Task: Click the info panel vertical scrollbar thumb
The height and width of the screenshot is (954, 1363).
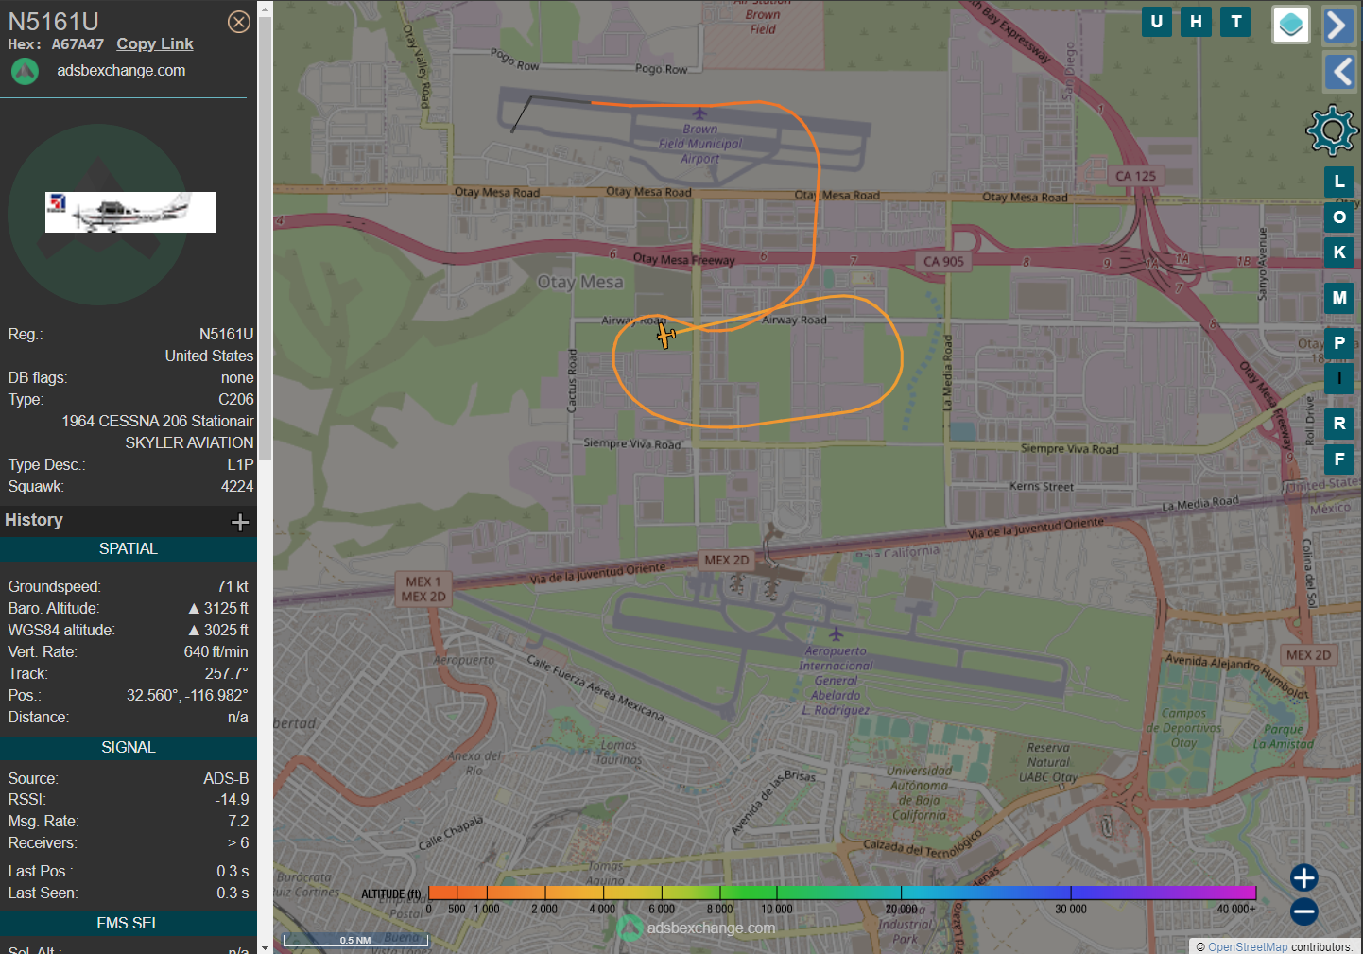Action: [x=266, y=238]
